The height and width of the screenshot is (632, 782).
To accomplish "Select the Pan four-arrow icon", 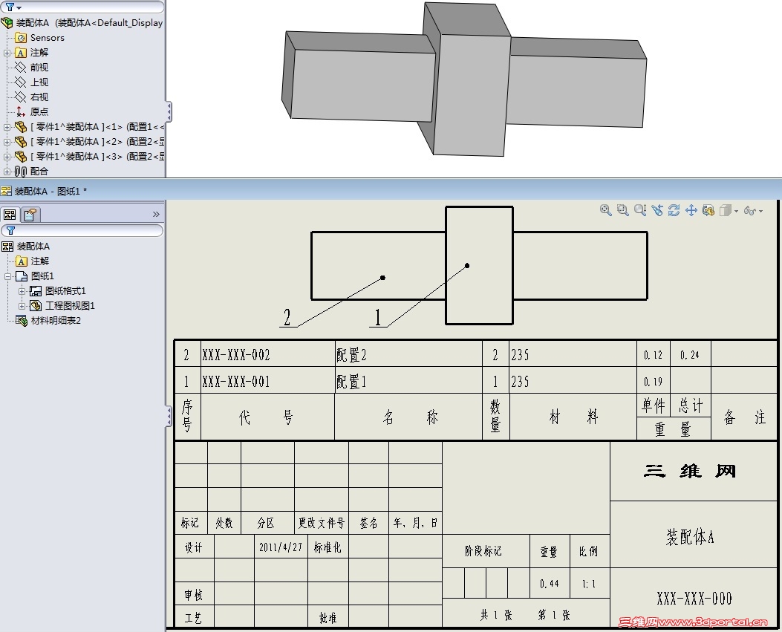I will click(691, 210).
